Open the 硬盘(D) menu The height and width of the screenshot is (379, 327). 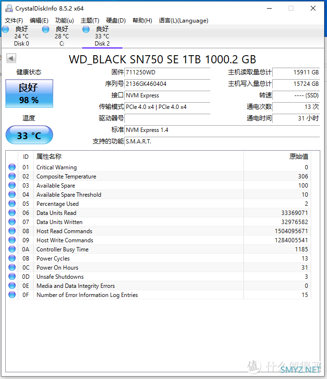(x=116, y=21)
